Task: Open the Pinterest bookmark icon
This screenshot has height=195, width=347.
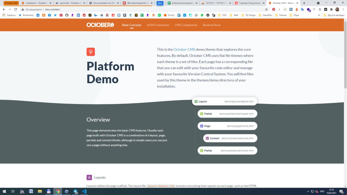Action: point(61,15)
